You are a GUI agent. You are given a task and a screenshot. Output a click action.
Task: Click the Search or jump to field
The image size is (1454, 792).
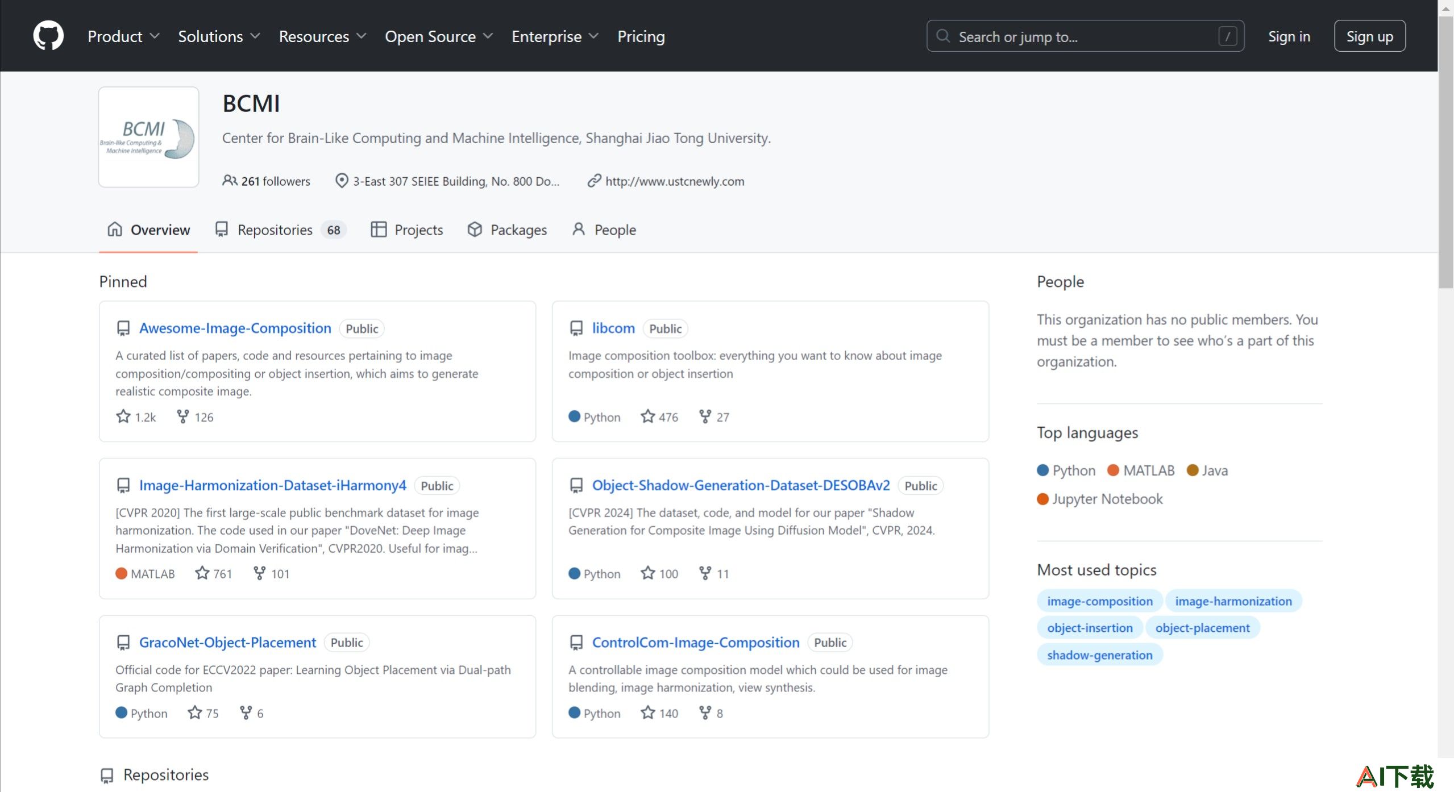point(1085,36)
